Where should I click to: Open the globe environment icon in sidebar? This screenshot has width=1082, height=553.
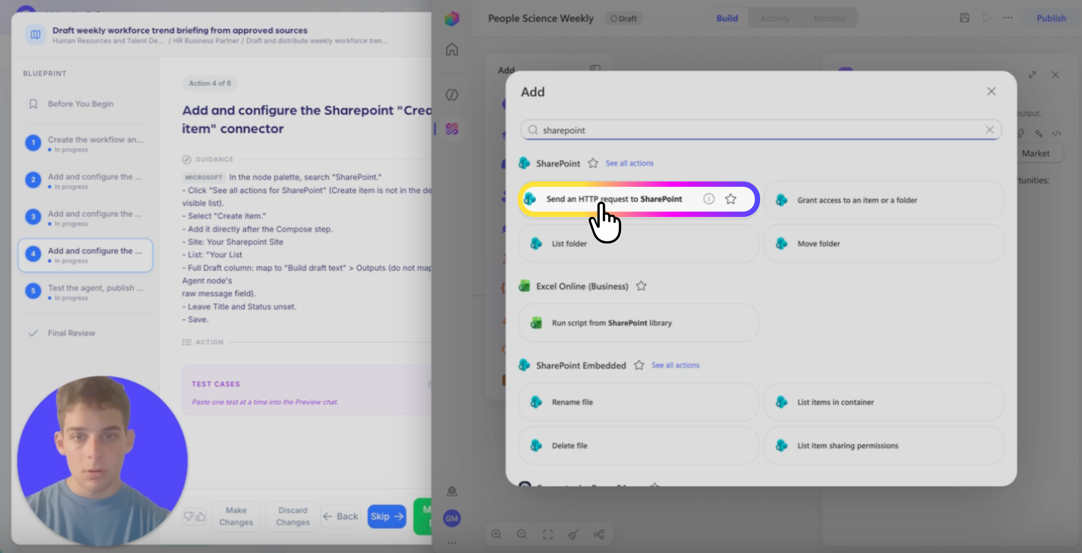click(452, 491)
